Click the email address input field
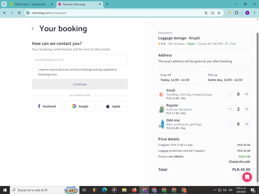259x194 pixels. pyautogui.click(x=80, y=59)
